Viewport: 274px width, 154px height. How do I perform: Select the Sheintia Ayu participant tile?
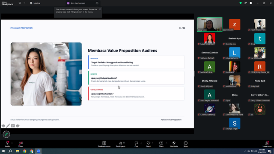coord(235,39)
